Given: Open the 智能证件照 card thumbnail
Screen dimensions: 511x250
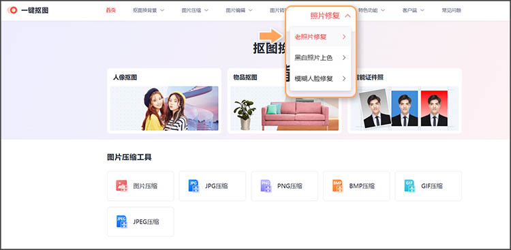Looking at the screenshot, I should tap(404, 108).
